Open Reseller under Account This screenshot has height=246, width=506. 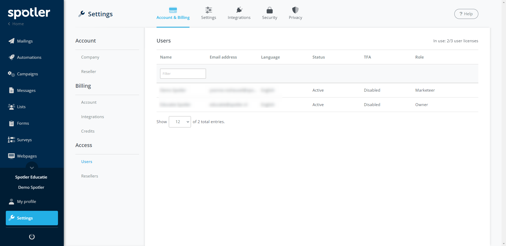89,72
